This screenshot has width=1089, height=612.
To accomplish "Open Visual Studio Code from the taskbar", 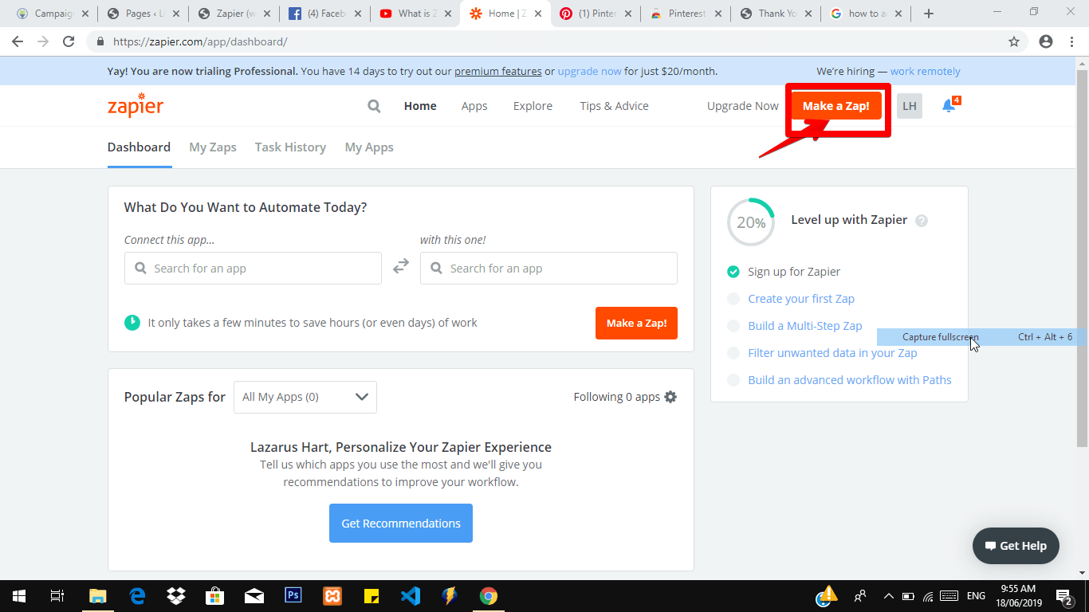I will point(411,596).
